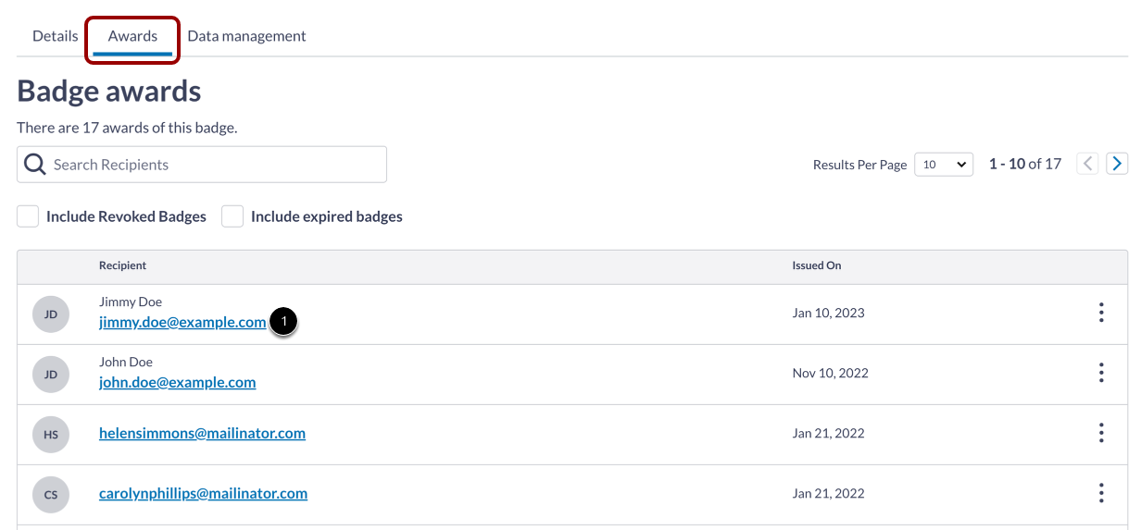The width and height of the screenshot is (1141, 530).
Task: Click the HS avatar circle
Action: 51,434
